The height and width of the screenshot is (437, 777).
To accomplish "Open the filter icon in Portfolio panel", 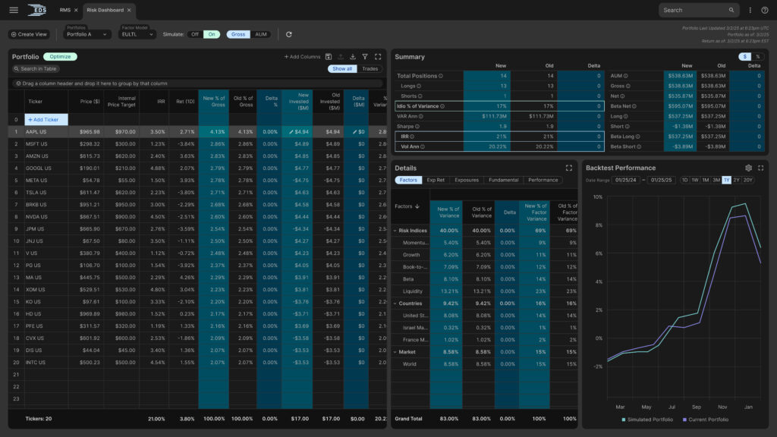I will [365, 57].
